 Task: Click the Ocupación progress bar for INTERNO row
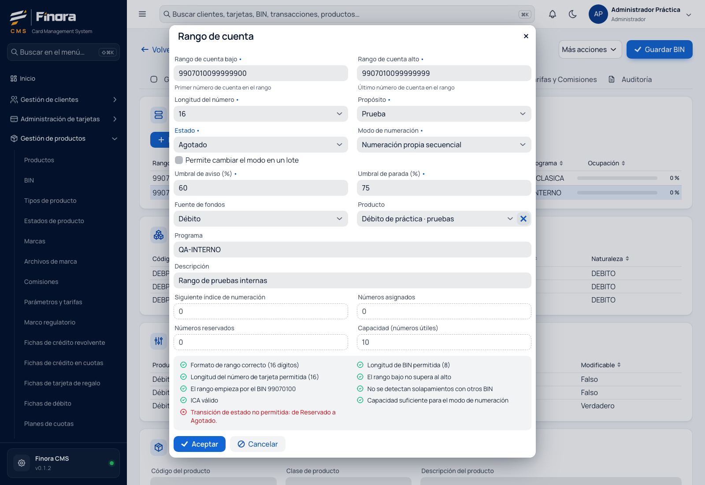point(617,193)
